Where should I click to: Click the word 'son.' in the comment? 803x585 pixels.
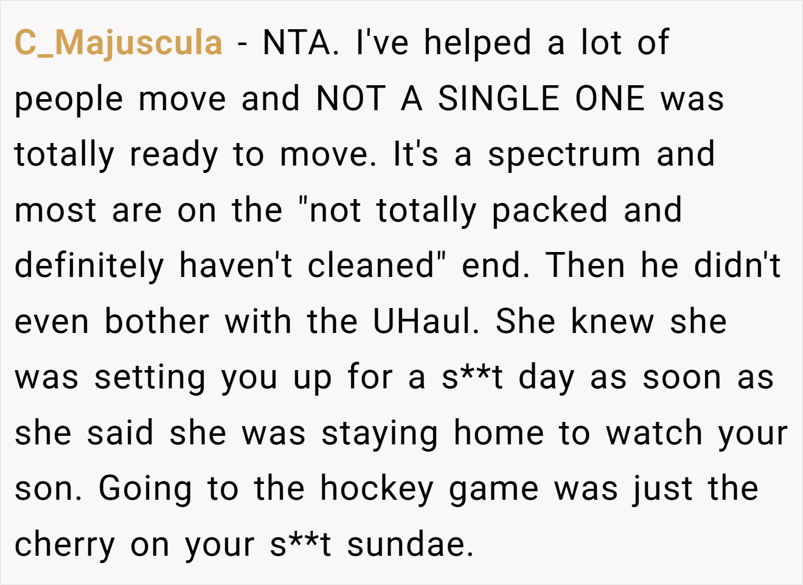tap(48, 489)
